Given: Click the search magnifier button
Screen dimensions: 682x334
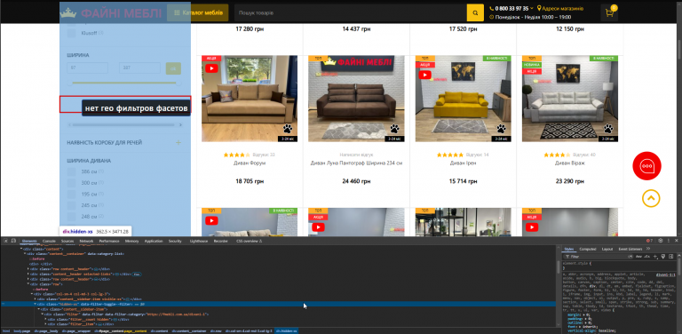Looking at the screenshot, I should tap(475, 13).
